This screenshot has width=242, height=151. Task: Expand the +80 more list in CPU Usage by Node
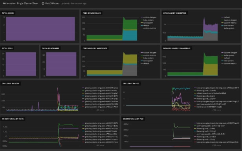point(100,110)
